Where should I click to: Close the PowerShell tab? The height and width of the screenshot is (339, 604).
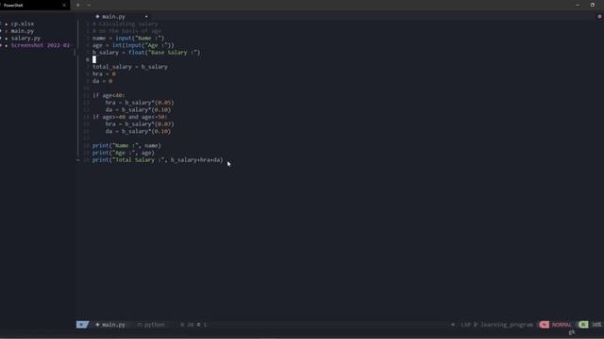[64, 5]
